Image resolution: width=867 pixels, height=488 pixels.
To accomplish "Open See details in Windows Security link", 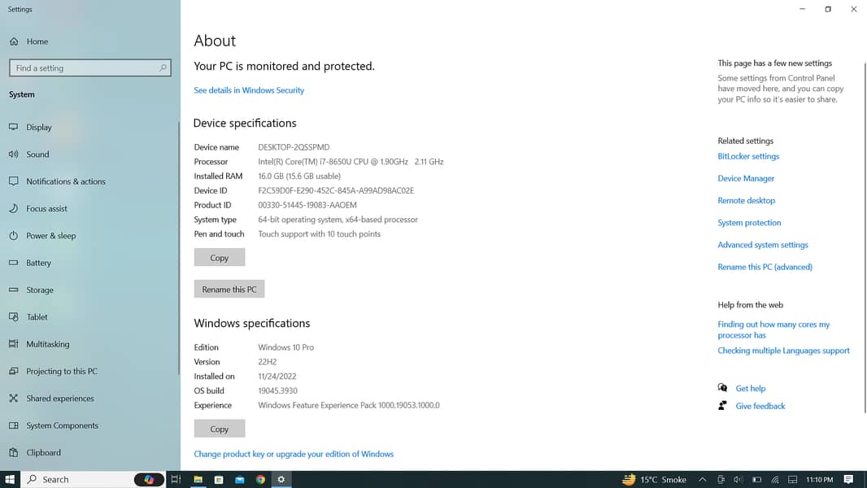I will (x=249, y=90).
